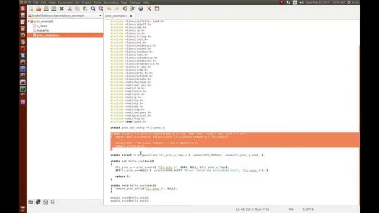379x213 pixels.
Task: Open the clock showing Wed Feb 22
Action: click(325, 2)
